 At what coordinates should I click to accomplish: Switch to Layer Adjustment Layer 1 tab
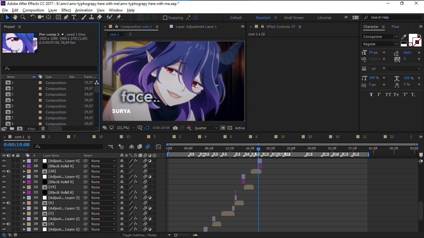(196, 27)
